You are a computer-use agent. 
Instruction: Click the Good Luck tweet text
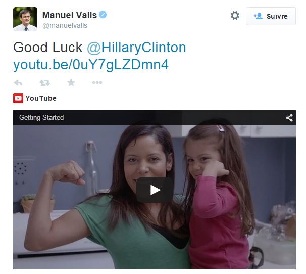47,48
